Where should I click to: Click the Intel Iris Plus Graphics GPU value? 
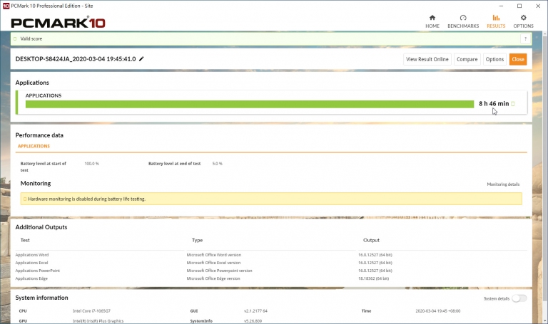98,321
